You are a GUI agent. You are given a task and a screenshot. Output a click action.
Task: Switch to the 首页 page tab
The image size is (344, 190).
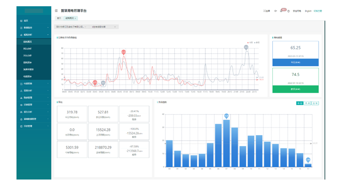[59, 18]
